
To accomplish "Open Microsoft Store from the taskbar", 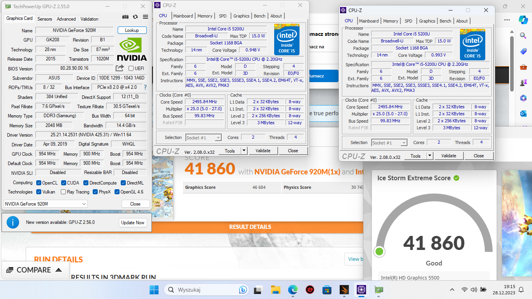I will click(327, 290).
